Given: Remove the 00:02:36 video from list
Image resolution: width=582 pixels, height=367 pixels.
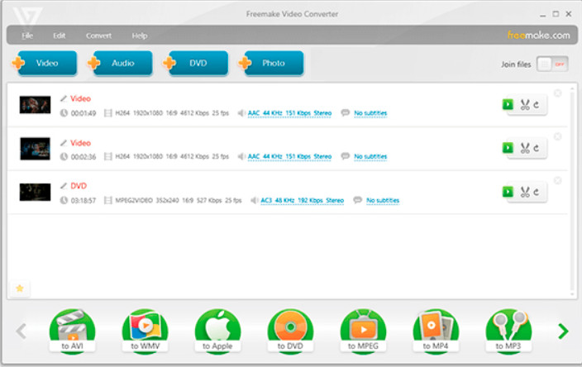Looking at the screenshot, I should [557, 136].
